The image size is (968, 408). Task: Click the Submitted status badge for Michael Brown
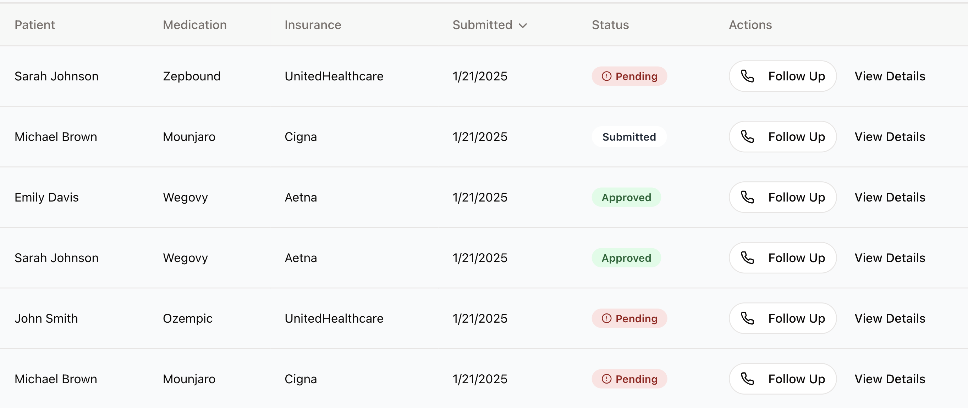pos(629,136)
